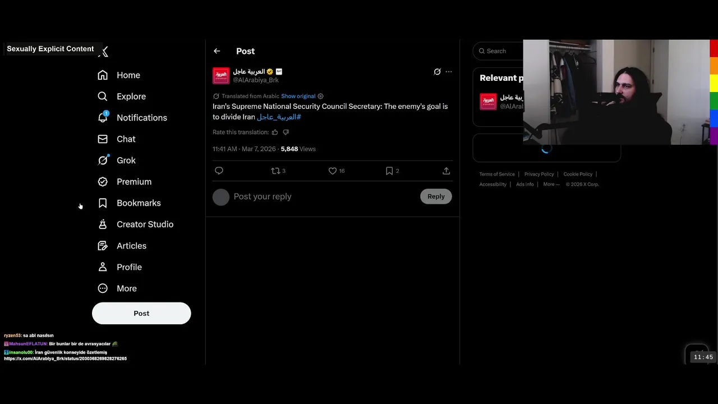Click the Grok explain icon on post
The image size is (718, 404).
(x=438, y=72)
